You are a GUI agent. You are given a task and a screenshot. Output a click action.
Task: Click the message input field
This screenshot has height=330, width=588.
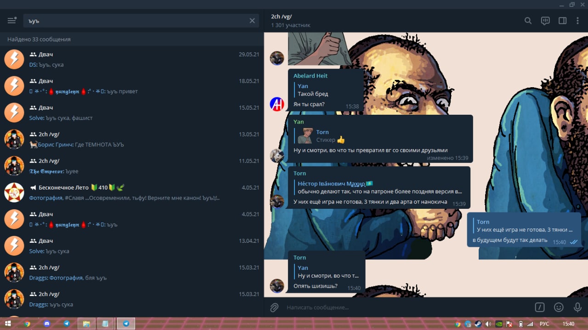[x=407, y=307]
